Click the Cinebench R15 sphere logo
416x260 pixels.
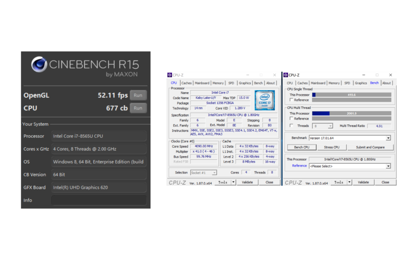39,64
